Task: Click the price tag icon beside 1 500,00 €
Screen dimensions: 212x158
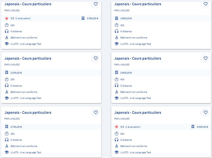Action: 83,18
